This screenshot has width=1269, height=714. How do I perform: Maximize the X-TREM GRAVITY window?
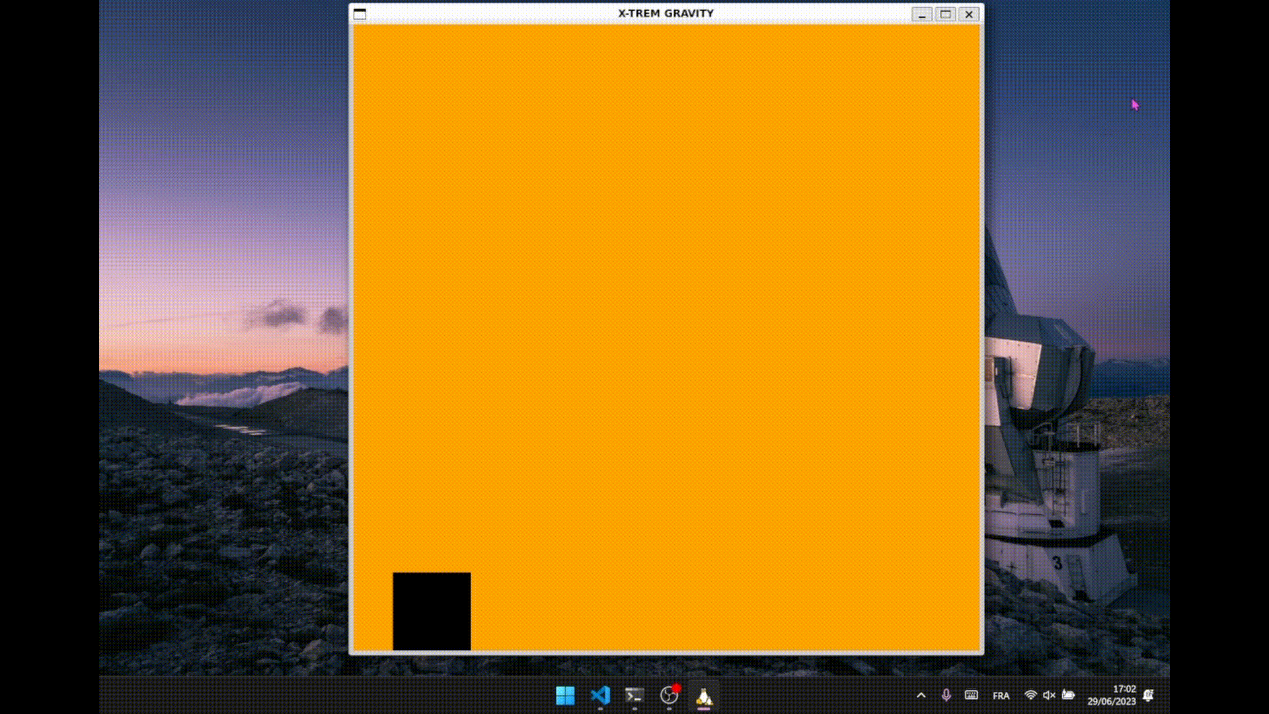click(x=945, y=14)
